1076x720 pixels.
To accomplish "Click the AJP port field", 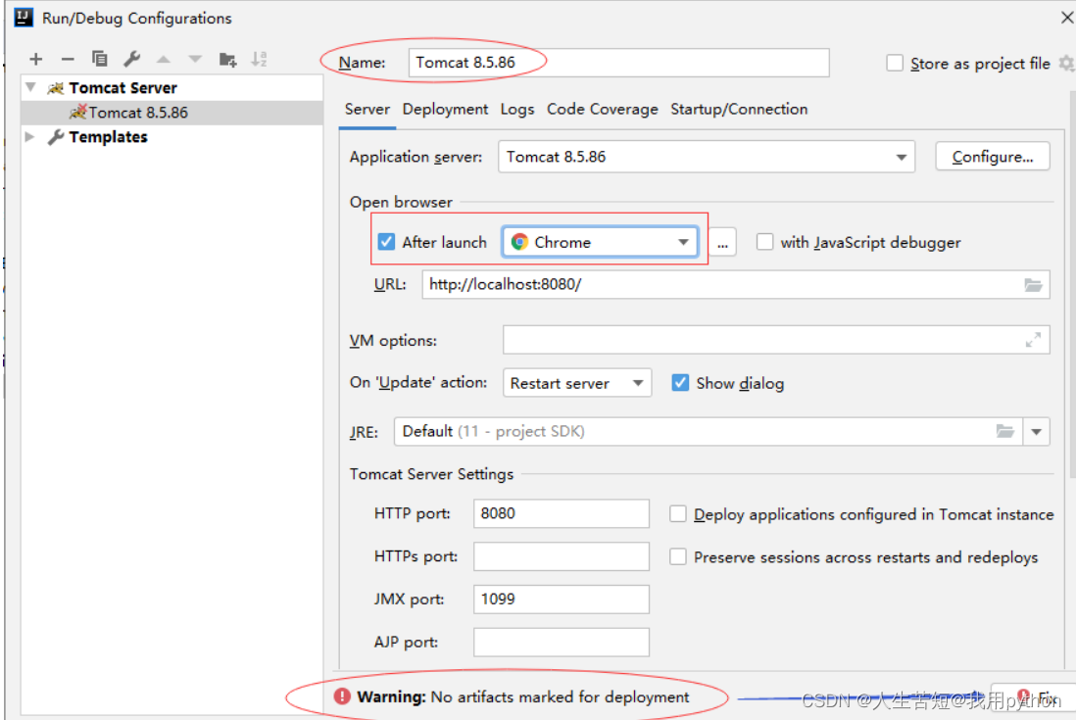I will 561,642.
